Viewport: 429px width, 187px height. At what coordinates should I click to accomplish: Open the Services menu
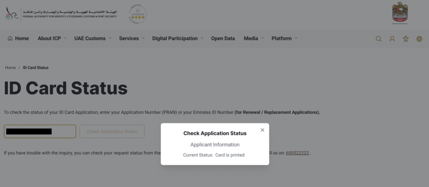129,39
